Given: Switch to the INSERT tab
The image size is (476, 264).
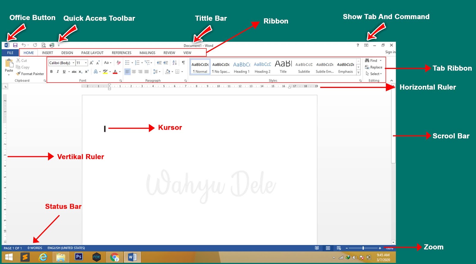Looking at the screenshot, I should (47, 53).
